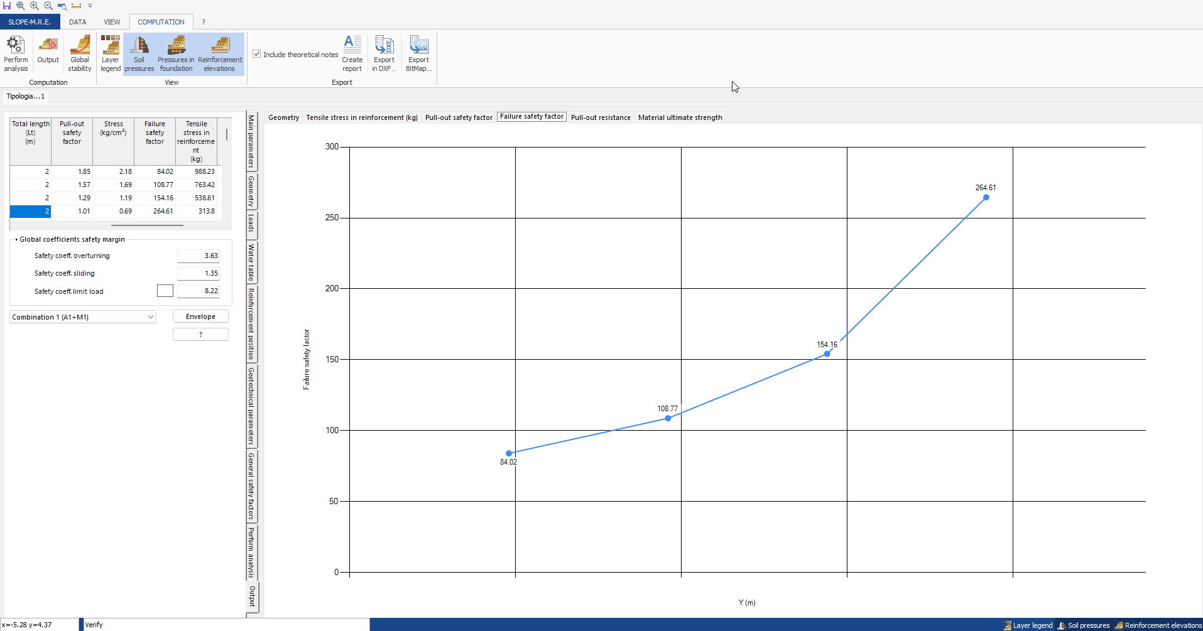
Task: Uncheck Include theoretical notes
Action: pyautogui.click(x=257, y=54)
